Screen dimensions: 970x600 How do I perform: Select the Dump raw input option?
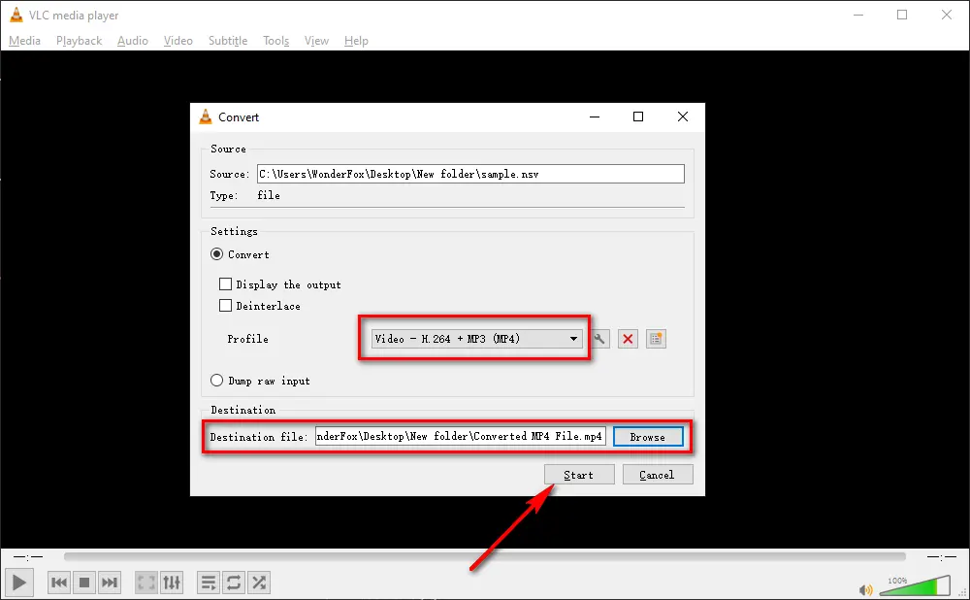pyautogui.click(x=216, y=381)
